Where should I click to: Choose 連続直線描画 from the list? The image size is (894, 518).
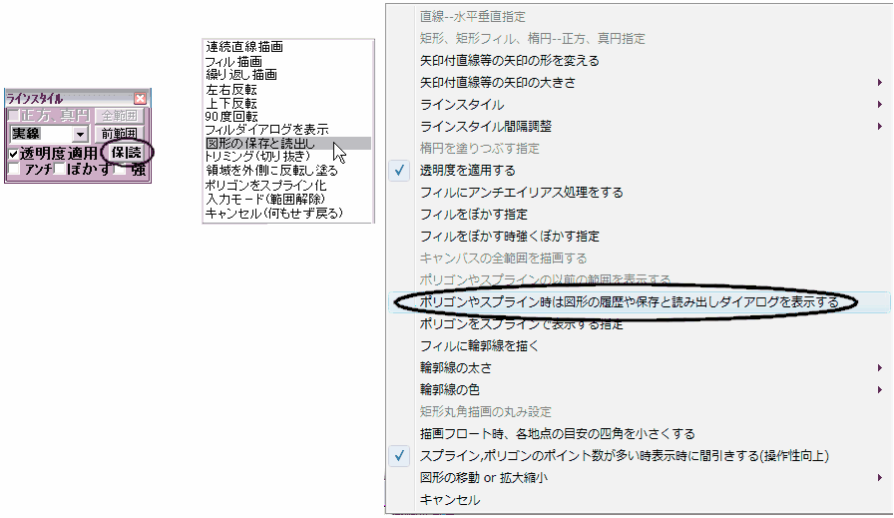point(244,47)
